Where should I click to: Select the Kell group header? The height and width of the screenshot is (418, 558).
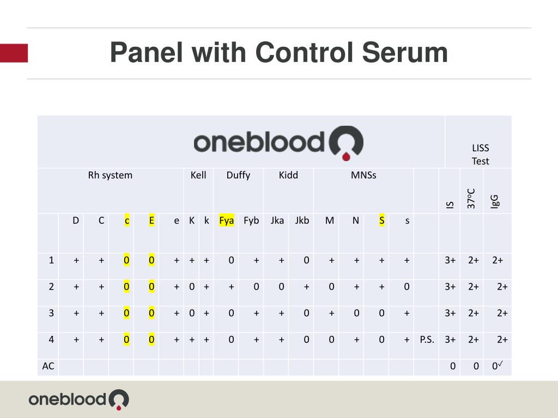pos(198,175)
